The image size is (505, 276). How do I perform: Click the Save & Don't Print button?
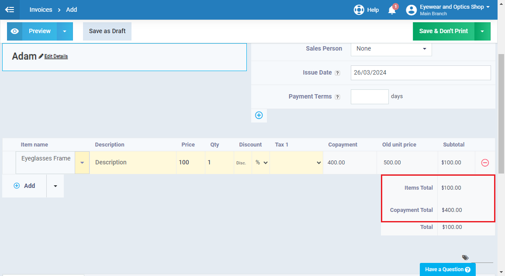pyautogui.click(x=443, y=31)
